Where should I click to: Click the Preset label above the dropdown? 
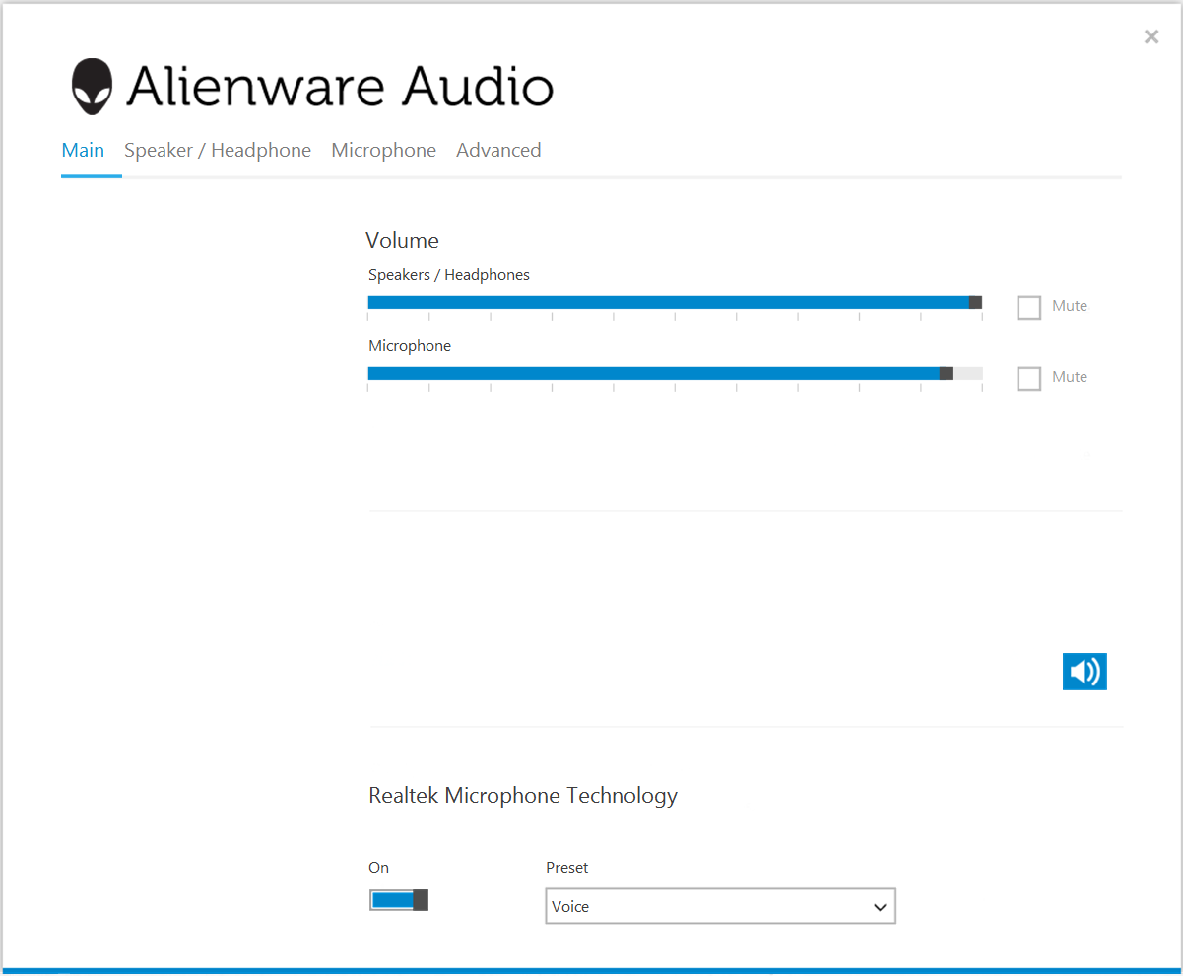[x=567, y=868]
